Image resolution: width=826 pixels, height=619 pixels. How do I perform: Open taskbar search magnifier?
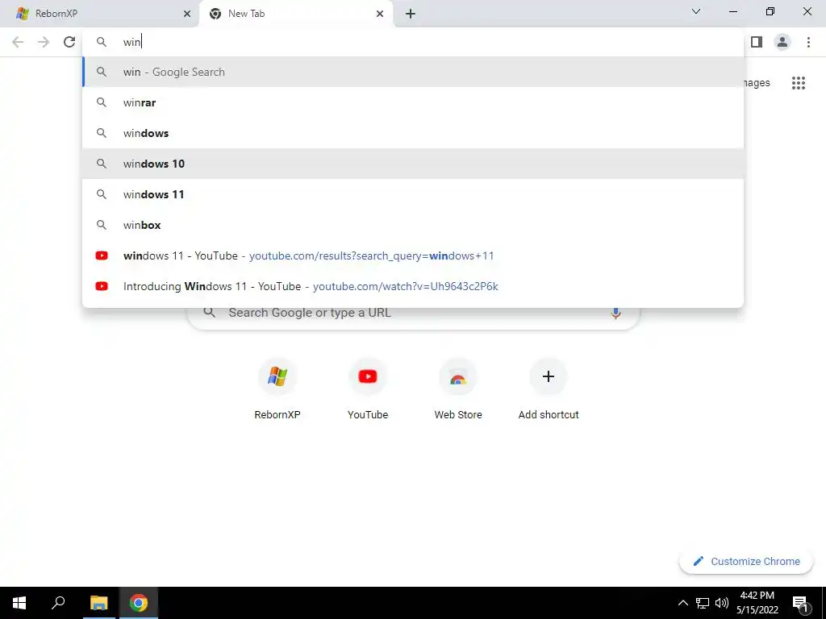[58, 603]
